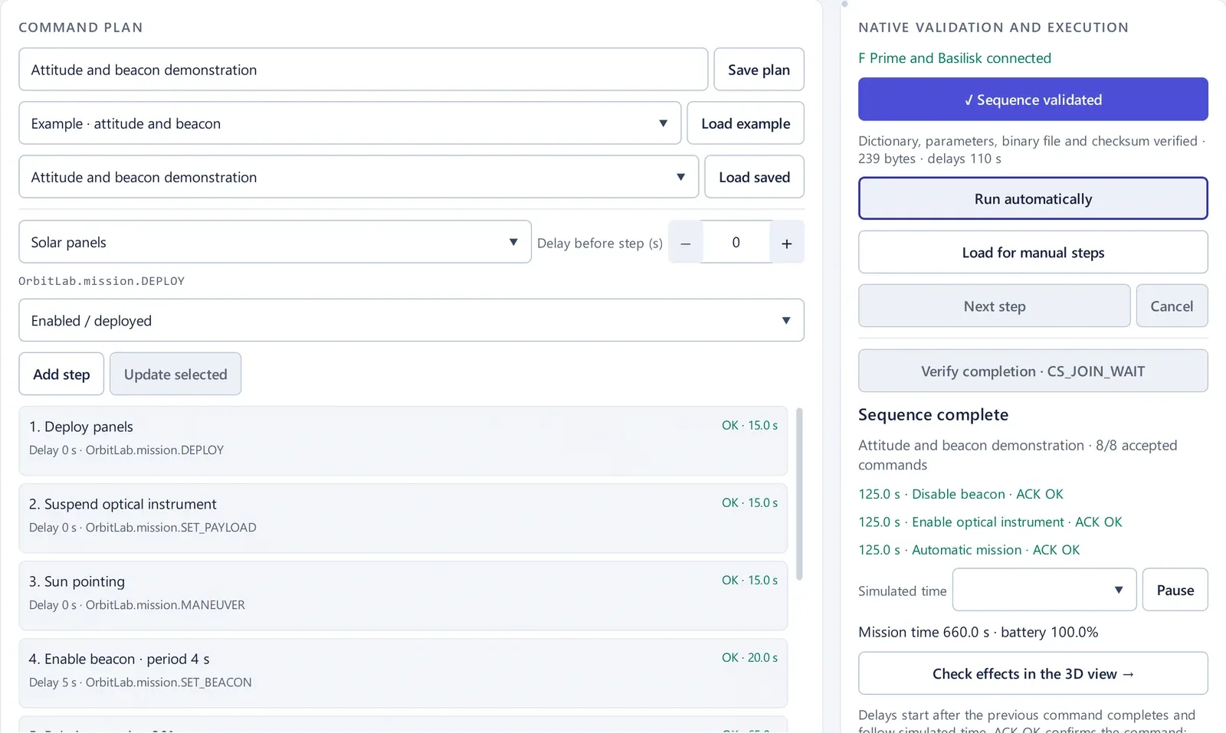Click Update selected button
Screen dimensions: 1226x733
tap(175, 374)
